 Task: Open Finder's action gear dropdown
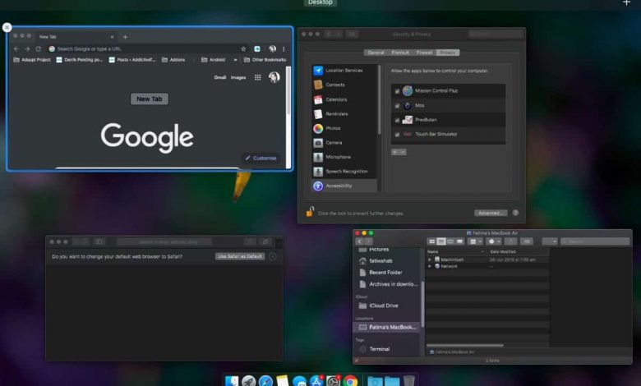(494, 241)
